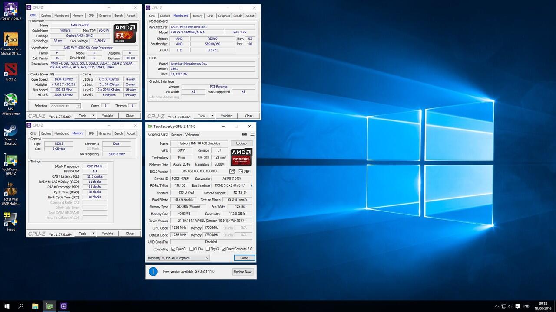Click the Specification AMD FX-6300 Six-Core Processor
556x312 pixels.
point(93,48)
